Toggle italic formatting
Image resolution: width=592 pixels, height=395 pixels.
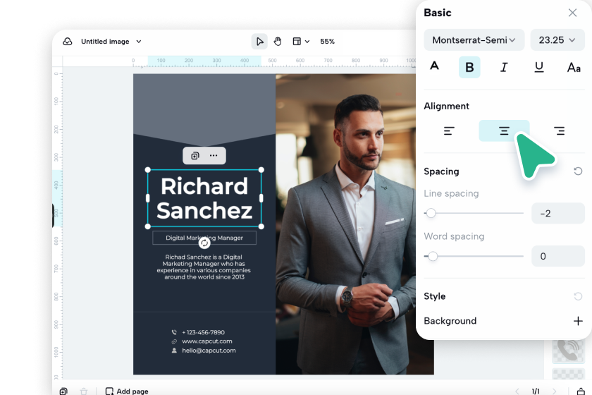click(x=504, y=67)
